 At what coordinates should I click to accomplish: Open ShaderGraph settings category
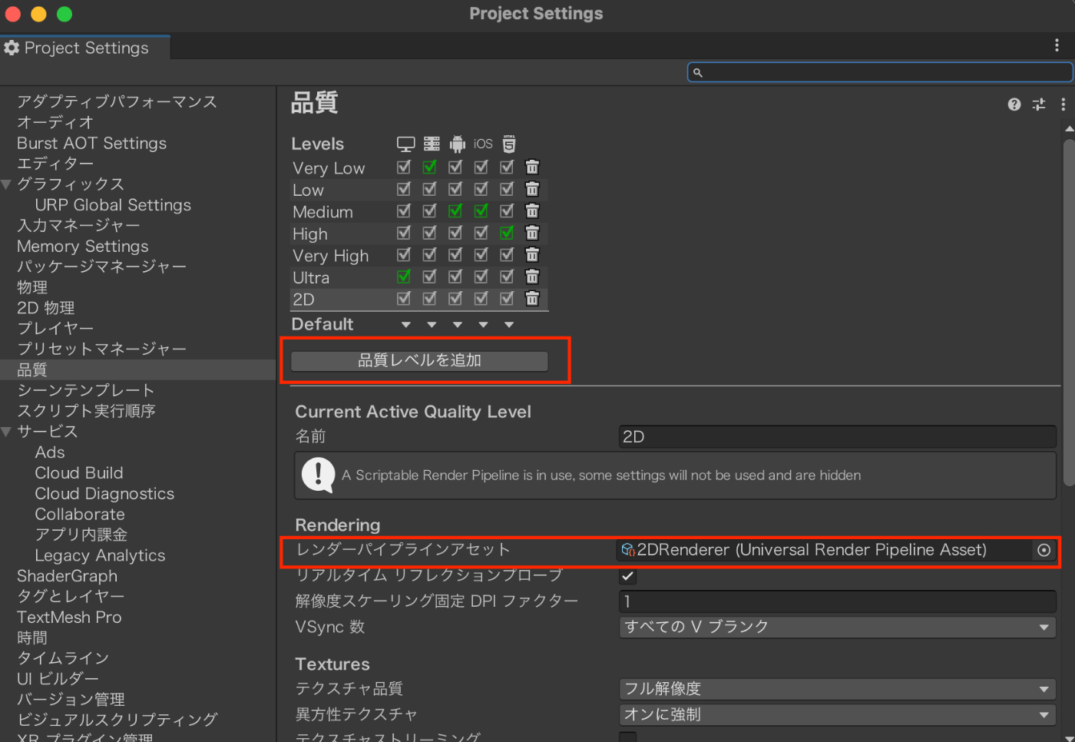click(68, 576)
